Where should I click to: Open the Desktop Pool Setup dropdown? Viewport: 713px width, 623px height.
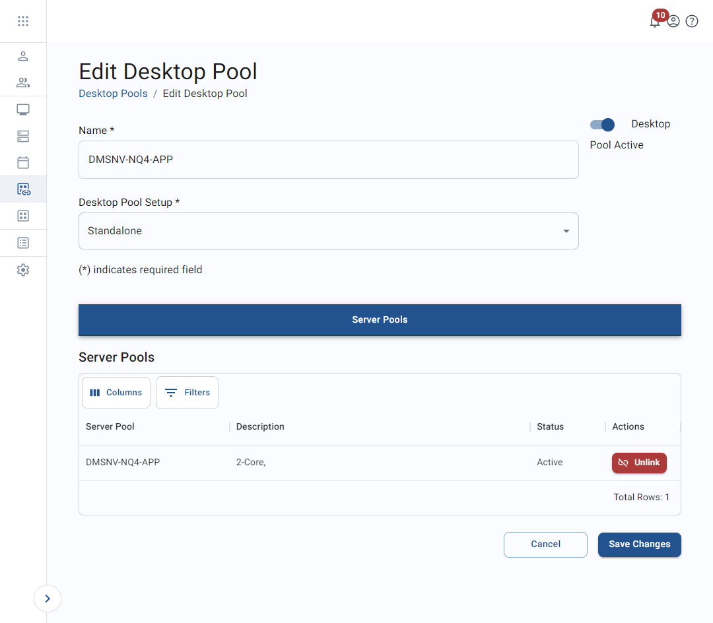click(x=328, y=231)
